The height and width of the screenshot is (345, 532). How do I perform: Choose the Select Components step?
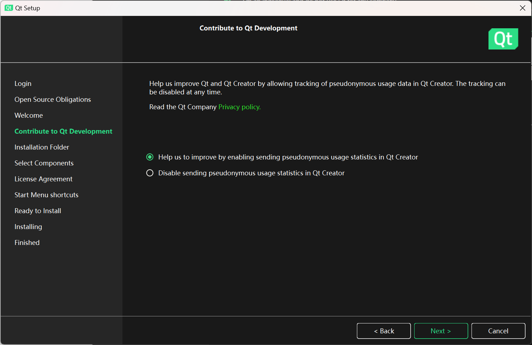tap(44, 163)
